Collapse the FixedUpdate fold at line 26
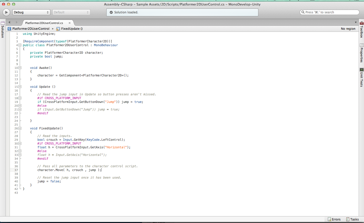This screenshot has height=223, width=364. (x=20, y=128)
